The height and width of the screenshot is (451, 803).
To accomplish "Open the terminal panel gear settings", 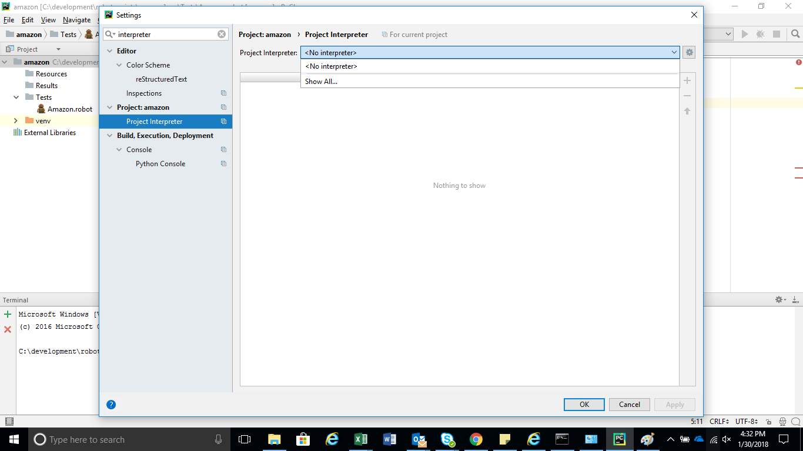I will pos(779,300).
